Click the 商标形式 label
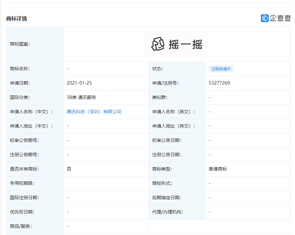Screen dimensions: 295x235 click(162, 183)
